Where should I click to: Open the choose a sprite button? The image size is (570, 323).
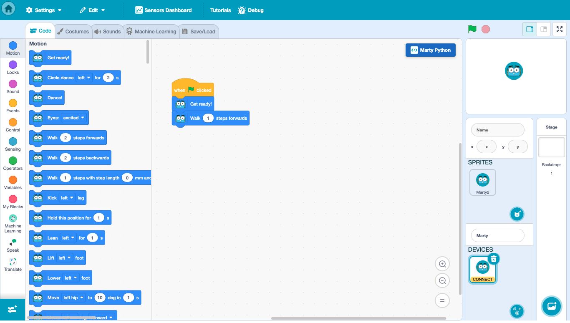[517, 214]
